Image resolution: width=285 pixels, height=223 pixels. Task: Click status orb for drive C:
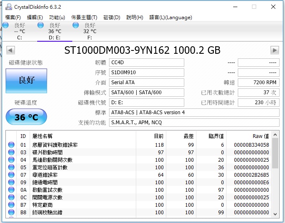(5, 25)
